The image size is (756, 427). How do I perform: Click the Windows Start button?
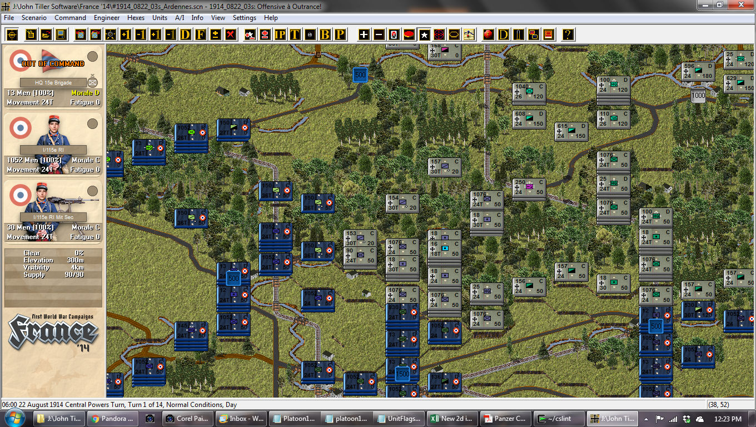(x=14, y=418)
